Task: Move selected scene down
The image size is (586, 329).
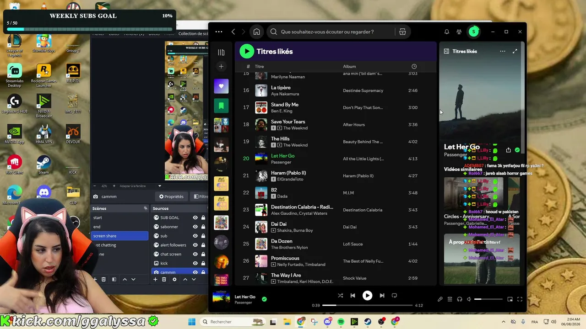Action: [x=133, y=279]
